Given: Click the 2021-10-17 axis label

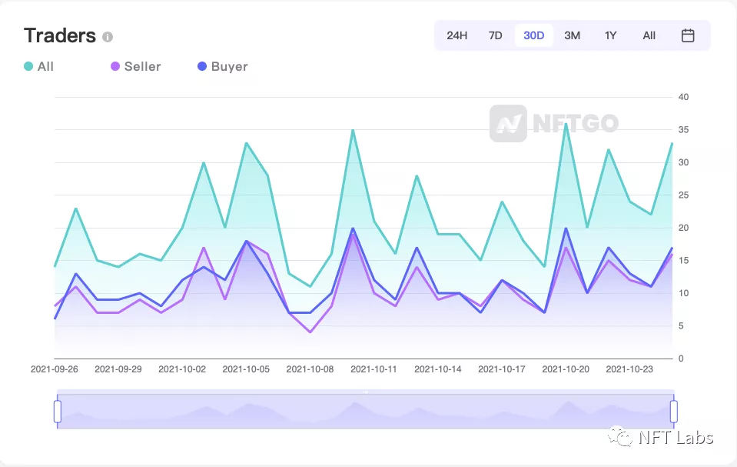Looking at the screenshot, I should [502, 369].
